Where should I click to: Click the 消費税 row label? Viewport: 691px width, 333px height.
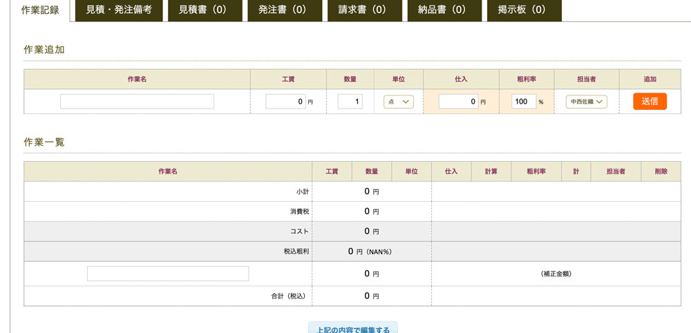click(x=300, y=211)
